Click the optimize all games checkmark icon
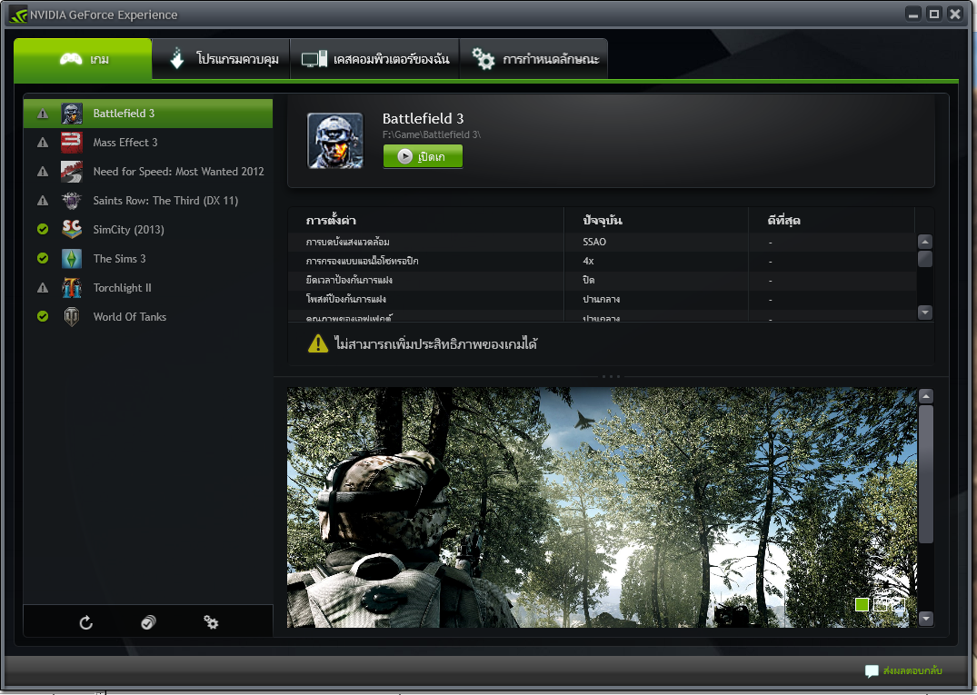The height and width of the screenshot is (695, 977). [148, 622]
